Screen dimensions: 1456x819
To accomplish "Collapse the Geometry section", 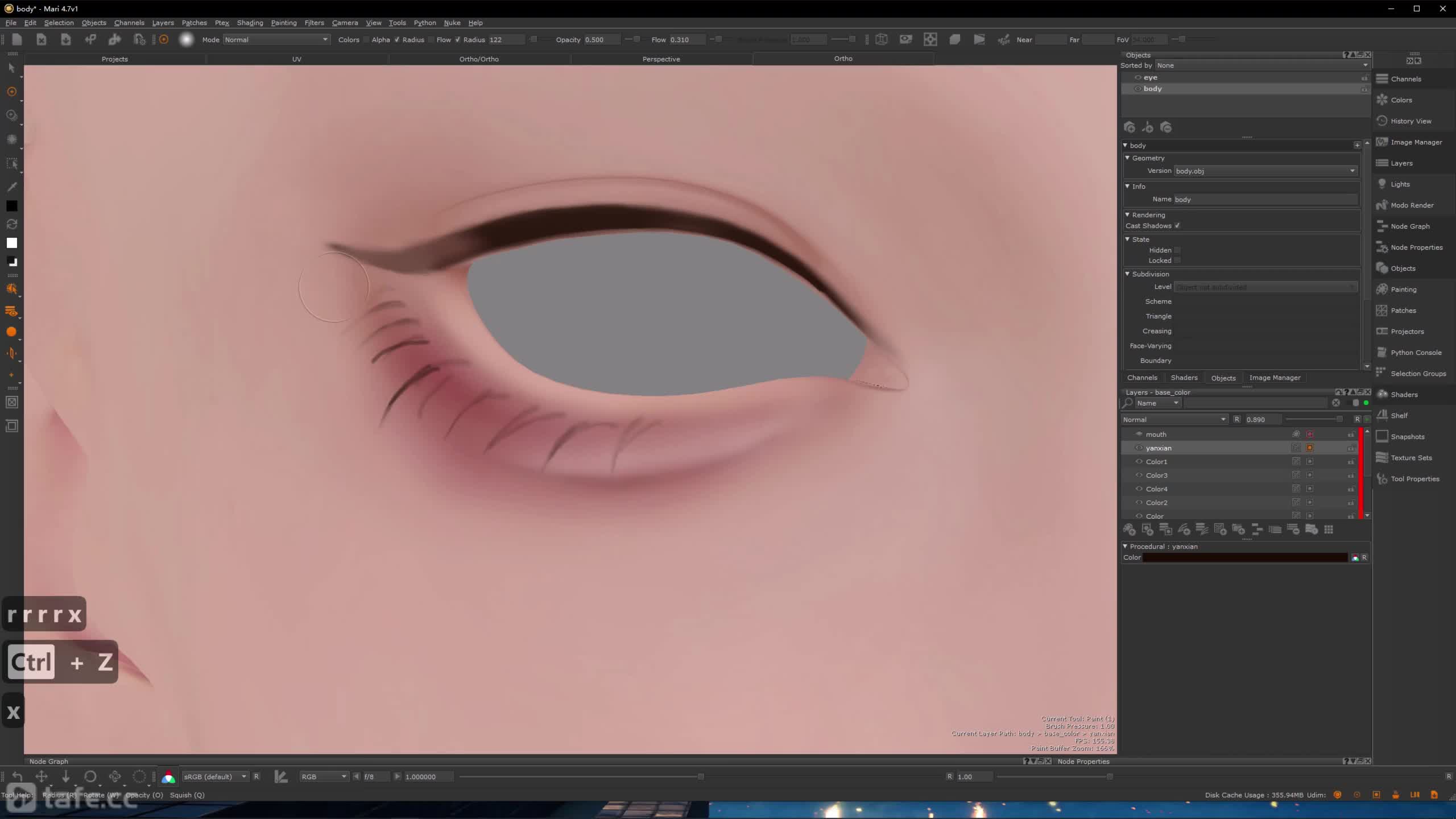I will (x=1127, y=158).
